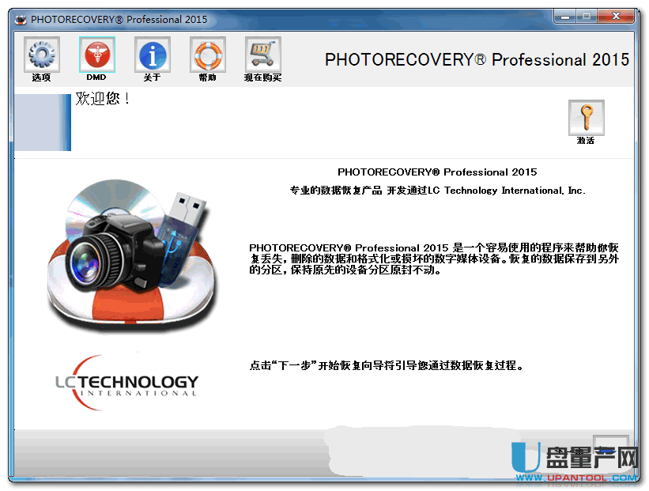This screenshot has width=649, height=491.
Task: Click the LC Technology International logo
Action: [x=126, y=383]
